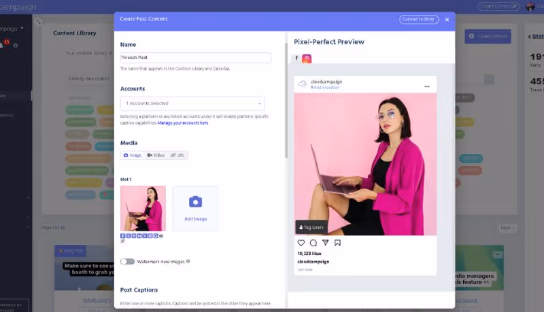Screen dimensions: 544x312
Task: Click the Facebook icon under Slot 1 image
Action: [123, 236]
